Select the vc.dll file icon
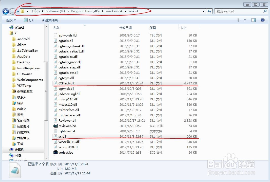This screenshot has height=182, width=270. pos(56,137)
